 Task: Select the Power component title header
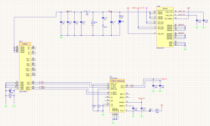click(x=165, y=8)
